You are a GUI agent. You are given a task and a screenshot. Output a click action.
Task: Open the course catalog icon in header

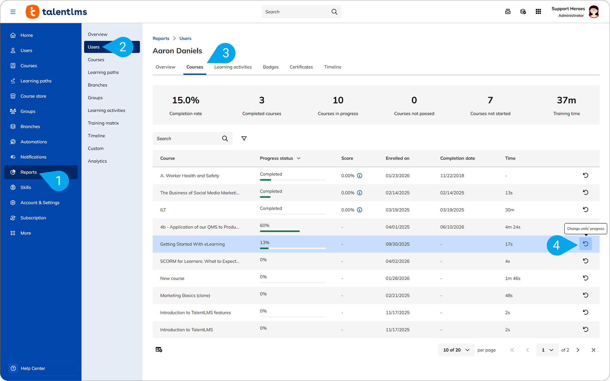[x=523, y=12]
